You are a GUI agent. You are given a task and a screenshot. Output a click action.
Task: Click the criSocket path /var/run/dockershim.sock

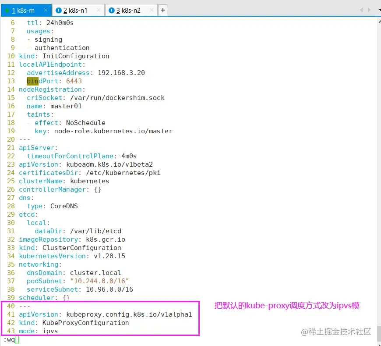[x=117, y=97]
